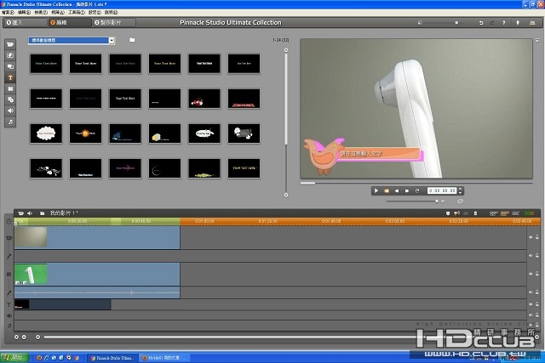Viewport: 545px width, 363px height.
Task: Click the premium content icon at top right
Action: 532,23
